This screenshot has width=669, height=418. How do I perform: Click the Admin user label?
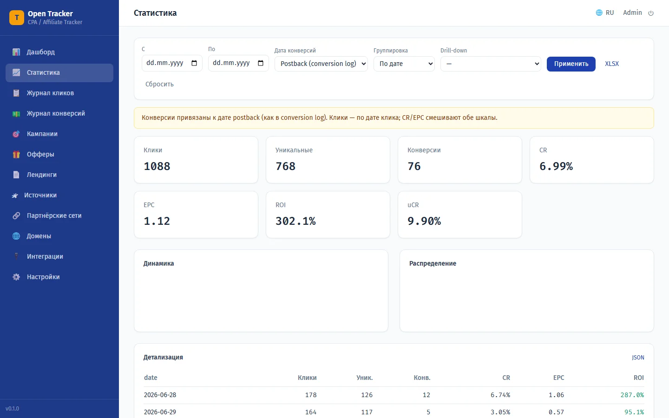tap(632, 13)
